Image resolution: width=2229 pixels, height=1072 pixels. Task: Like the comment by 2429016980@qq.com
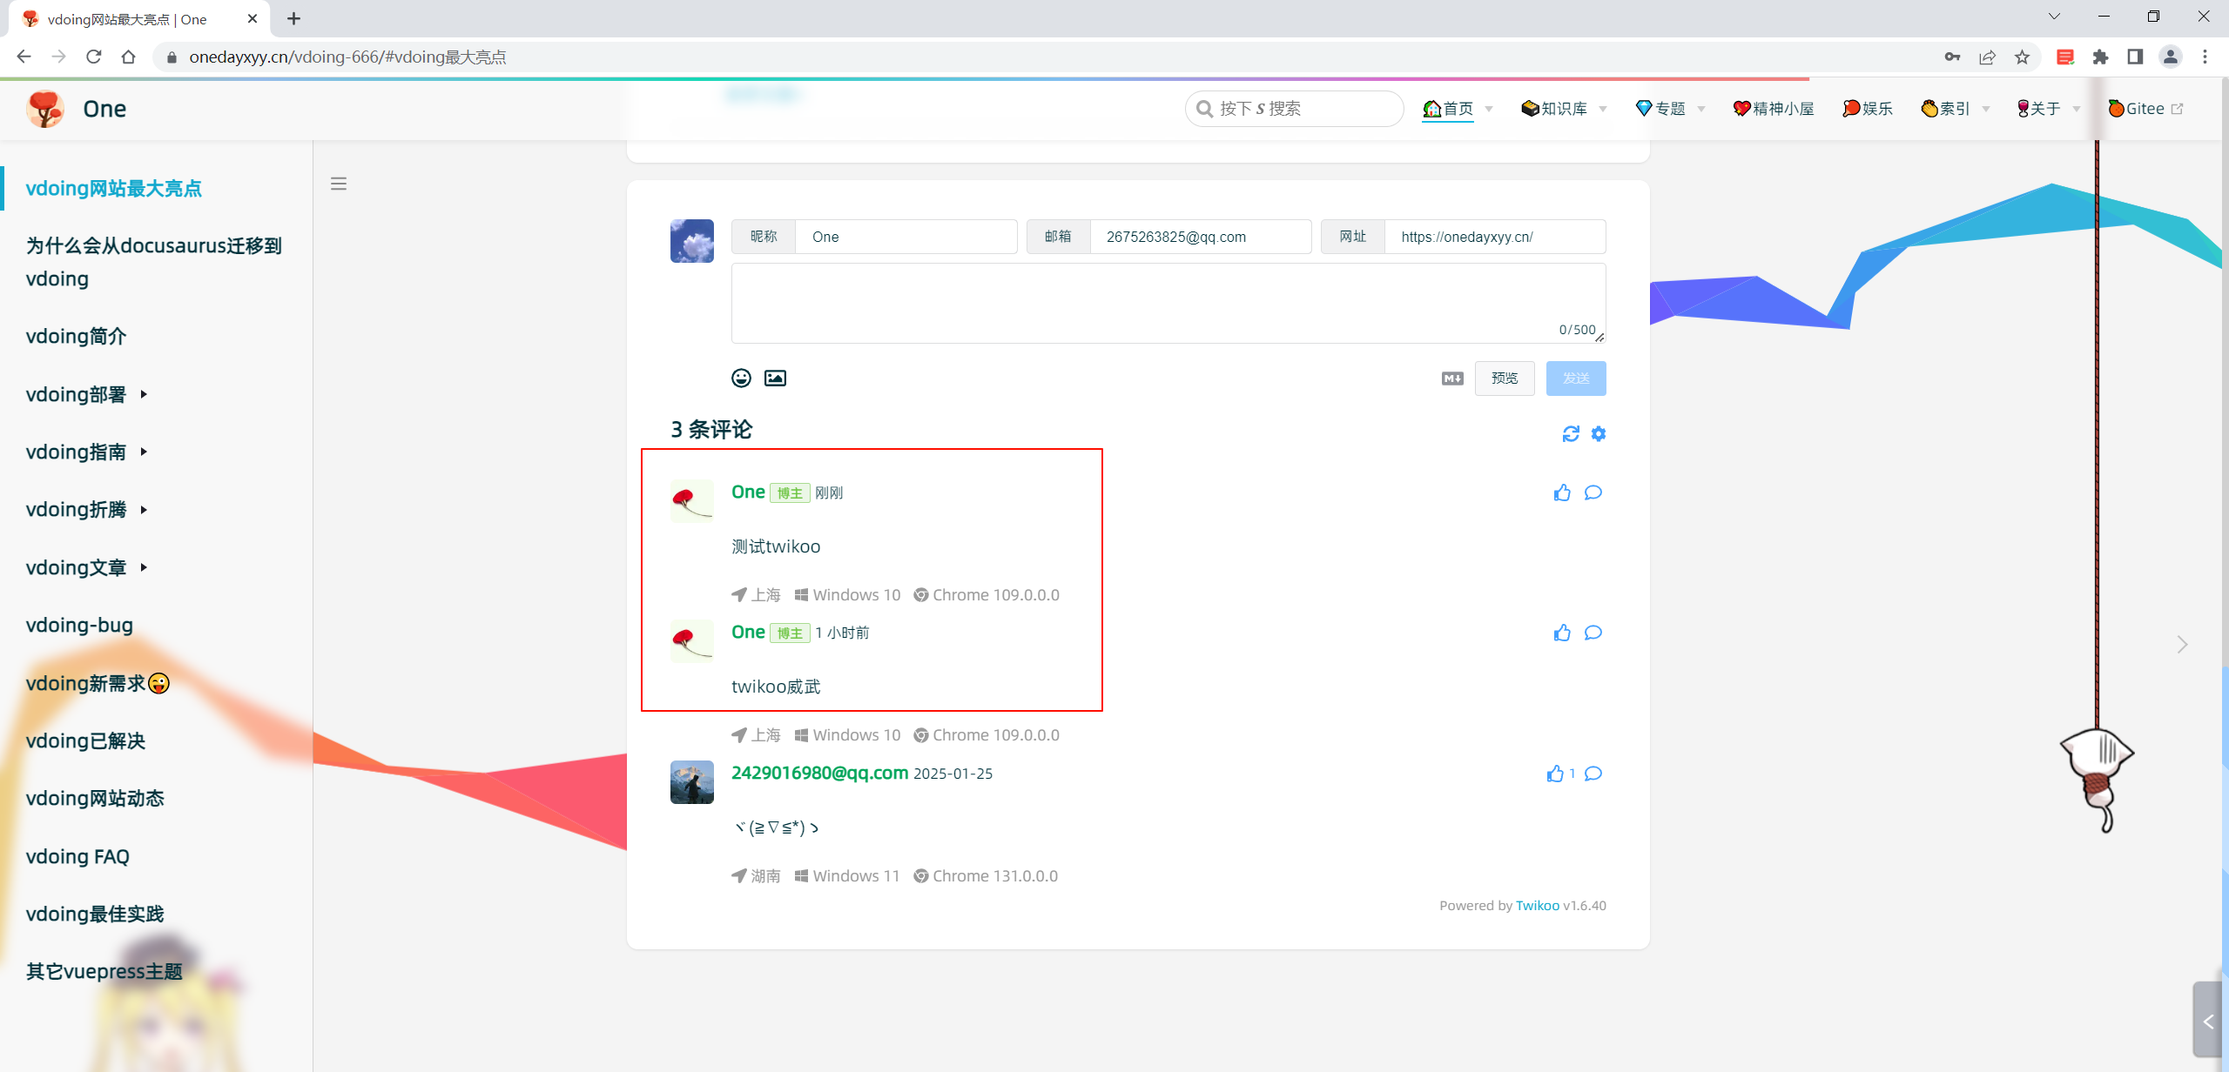click(x=1556, y=774)
